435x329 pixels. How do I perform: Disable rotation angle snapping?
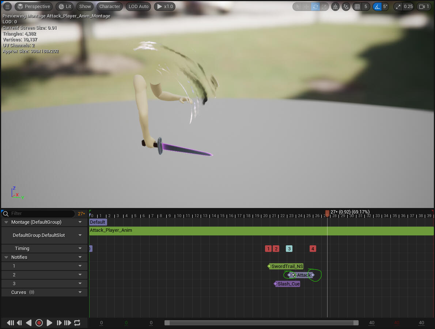pyautogui.click(x=377, y=7)
